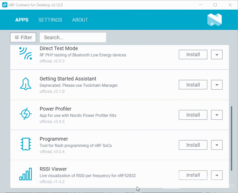Screen dimensions: 238x193
Task: Click "Live visualization of RSSI per frequency" description
Action: pyautogui.click(x=88, y=176)
